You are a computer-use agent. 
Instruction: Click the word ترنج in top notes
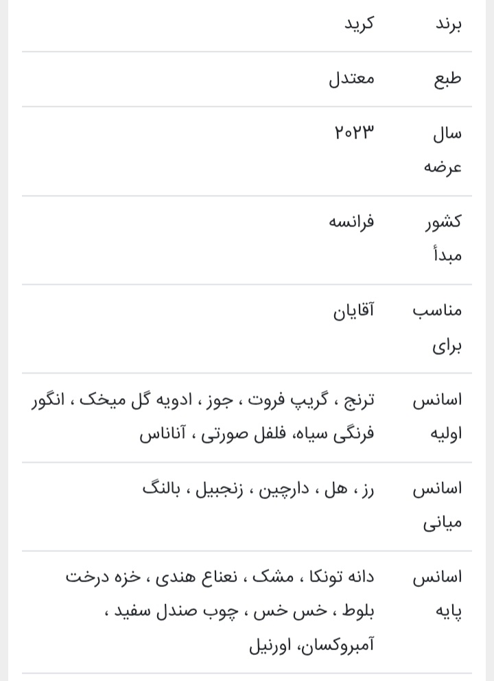click(359, 400)
